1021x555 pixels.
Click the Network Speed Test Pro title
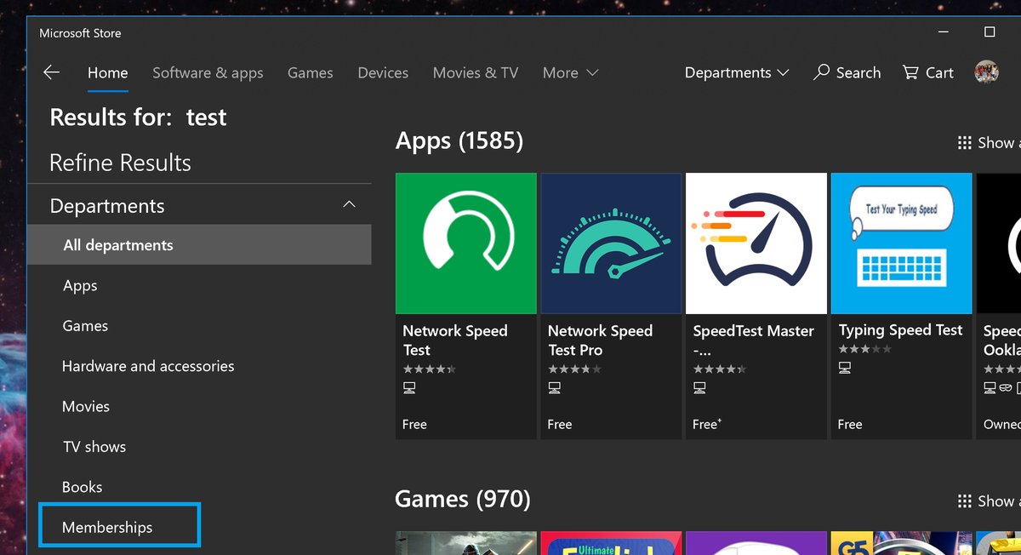(x=600, y=340)
